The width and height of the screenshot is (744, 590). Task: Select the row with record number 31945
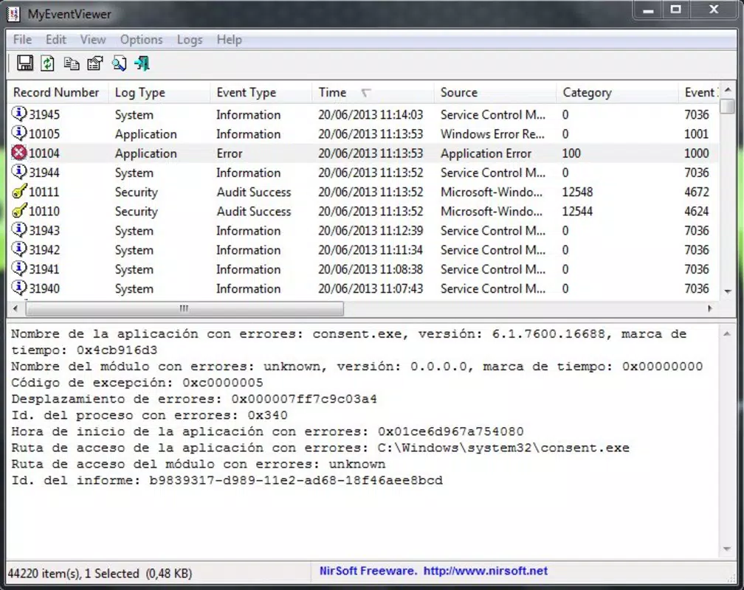pos(363,114)
